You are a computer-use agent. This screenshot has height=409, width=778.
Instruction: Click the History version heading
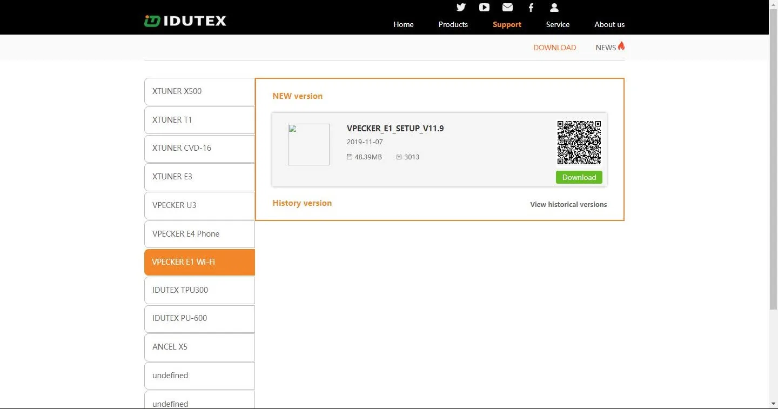[302, 203]
